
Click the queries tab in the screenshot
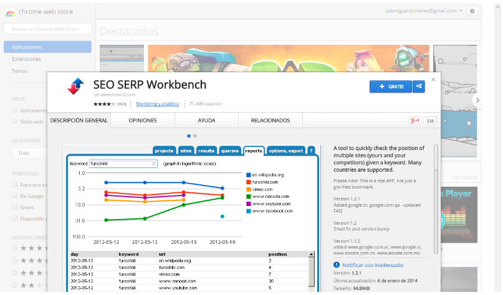(x=230, y=151)
